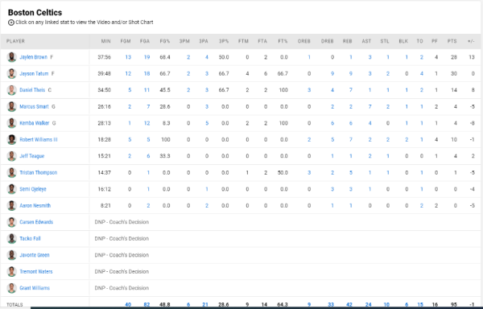Screen dimensions: 483x309
Task: Click Jayson Tatum's player headshot
Action: click(12, 74)
